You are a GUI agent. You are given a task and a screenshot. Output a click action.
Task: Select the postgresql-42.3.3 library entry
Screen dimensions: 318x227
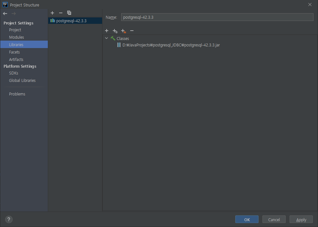pos(71,20)
